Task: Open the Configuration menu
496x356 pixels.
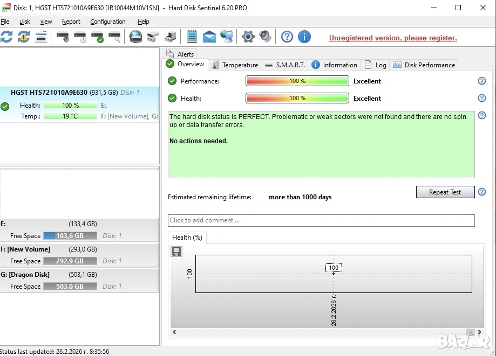Action: click(108, 22)
